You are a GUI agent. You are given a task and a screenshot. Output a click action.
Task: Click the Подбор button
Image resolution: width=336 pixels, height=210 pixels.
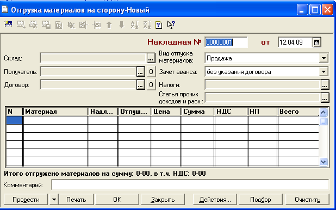(260, 200)
